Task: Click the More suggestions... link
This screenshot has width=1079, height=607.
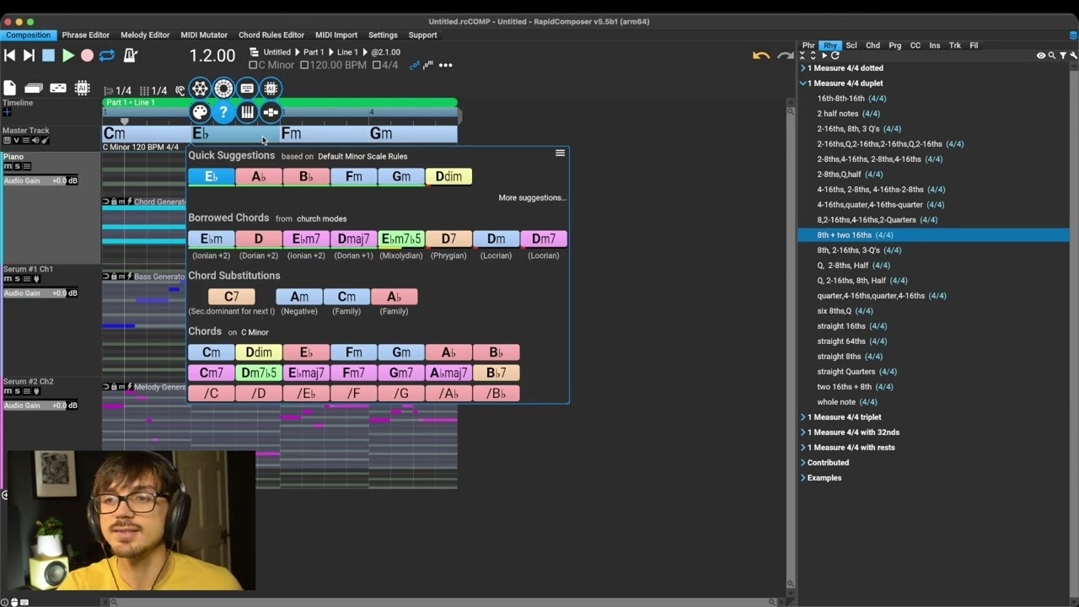Action: (x=532, y=198)
